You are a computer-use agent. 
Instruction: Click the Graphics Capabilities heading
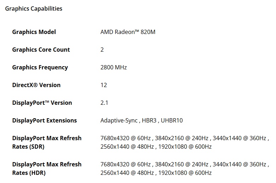pos(34,8)
